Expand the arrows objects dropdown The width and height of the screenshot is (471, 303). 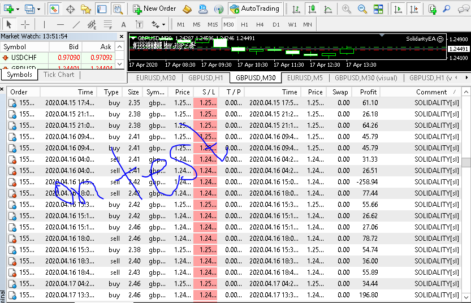[x=163, y=25]
